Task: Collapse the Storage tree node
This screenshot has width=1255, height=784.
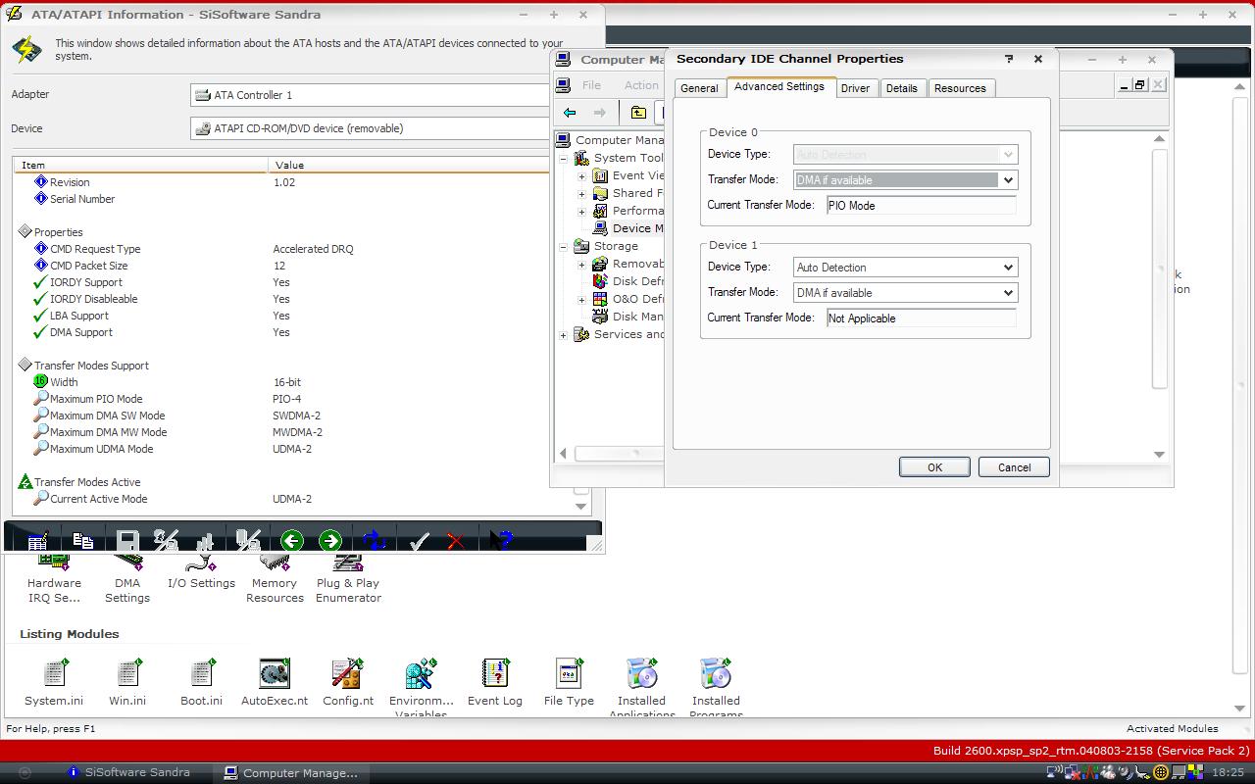Action: tap(564, 247)
